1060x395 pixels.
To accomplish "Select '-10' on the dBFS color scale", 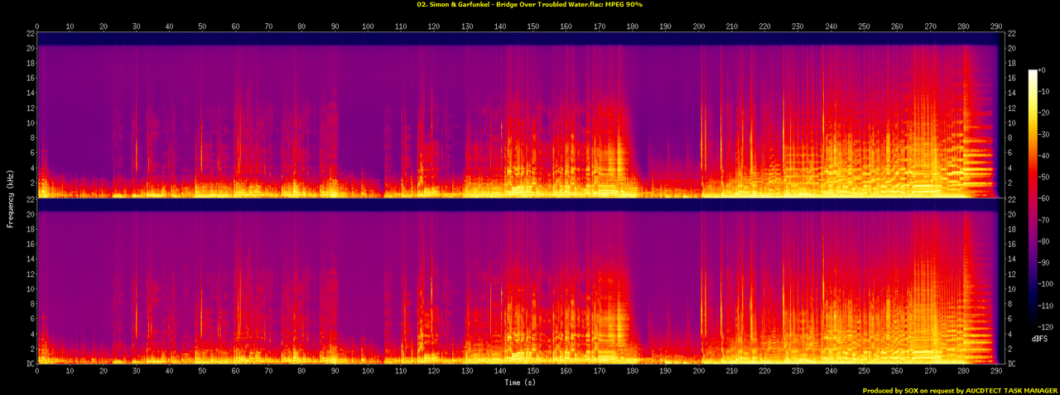I will click(1045, 92).
